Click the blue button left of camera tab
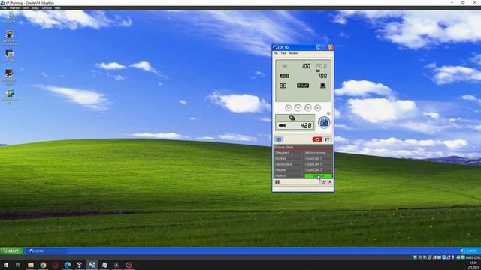This screenshot has height=270, width=481. pos(279,139)
